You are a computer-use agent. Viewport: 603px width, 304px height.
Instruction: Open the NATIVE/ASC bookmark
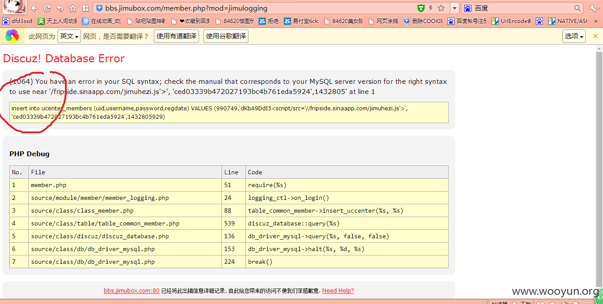tap(568, 21)
